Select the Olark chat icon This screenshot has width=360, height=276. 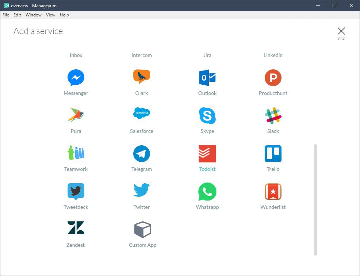(141, 77)
